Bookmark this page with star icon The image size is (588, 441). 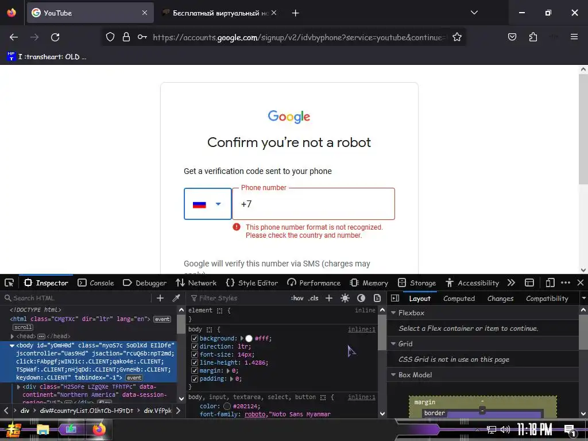tap(457, 37)
